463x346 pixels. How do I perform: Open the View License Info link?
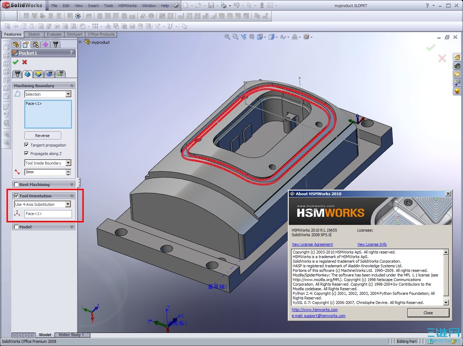click(372, 244)
